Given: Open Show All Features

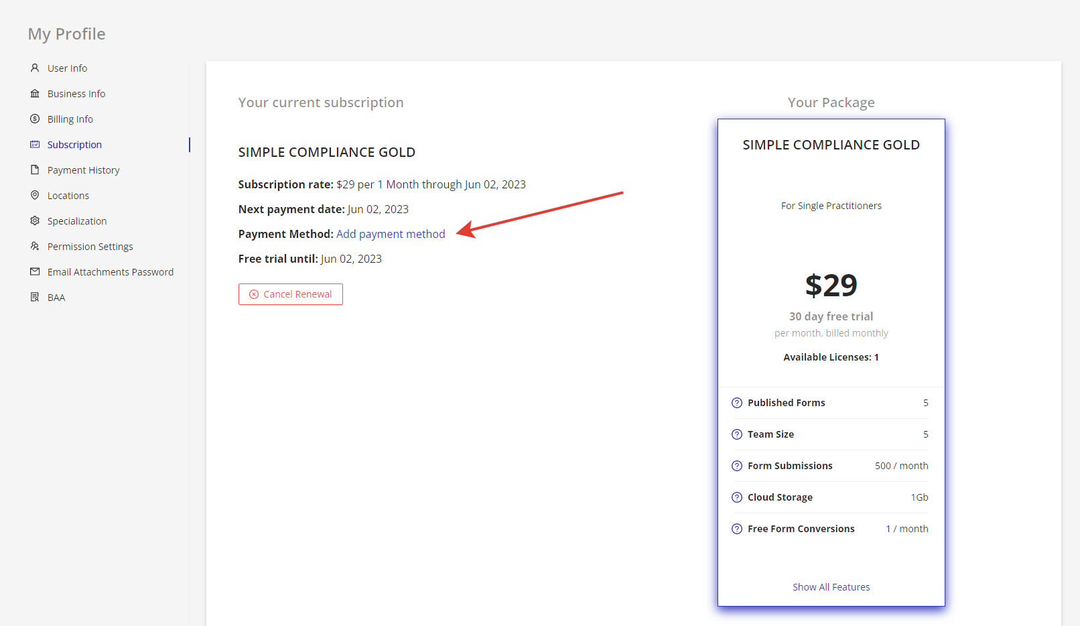Looking at the screenshot, I should [x=831, y=586].
